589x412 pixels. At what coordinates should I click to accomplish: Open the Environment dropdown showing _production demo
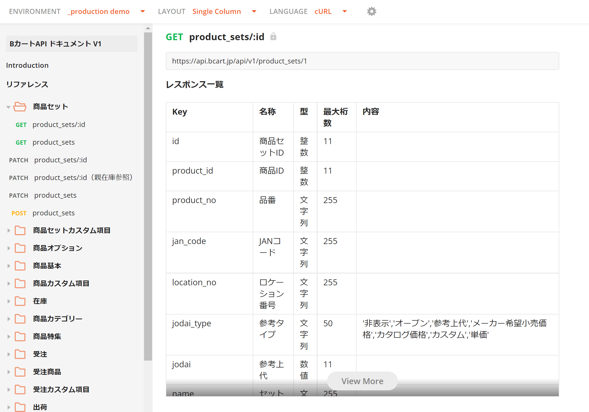click(106, 12)
